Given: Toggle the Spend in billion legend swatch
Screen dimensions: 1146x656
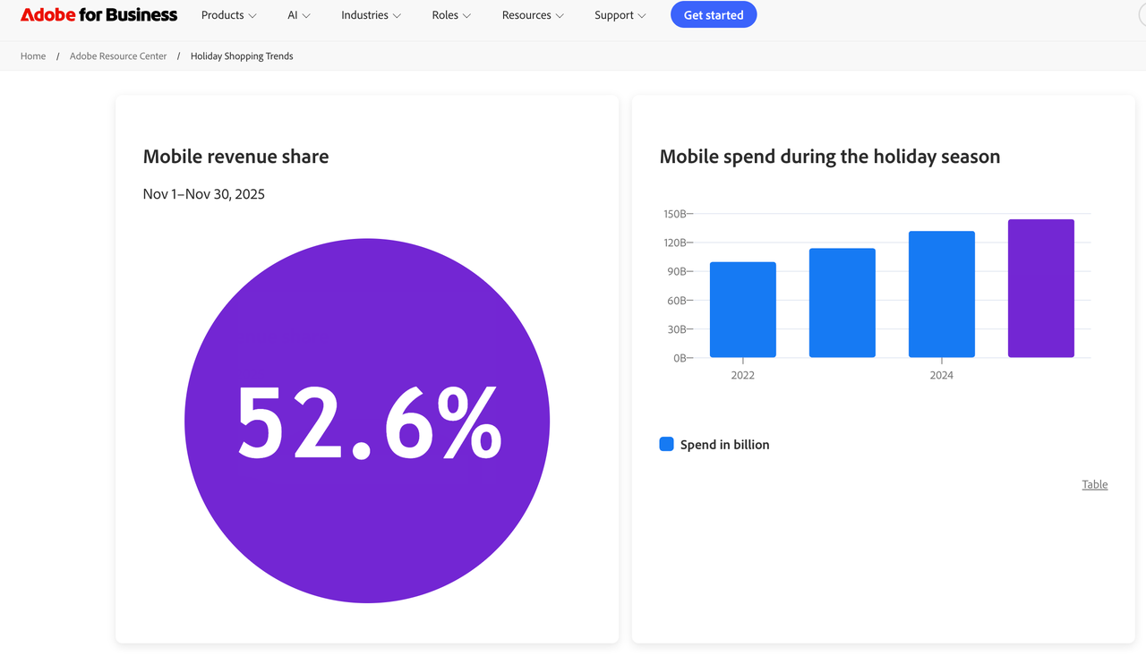Looking at the screenshot, I should point(666,445).
